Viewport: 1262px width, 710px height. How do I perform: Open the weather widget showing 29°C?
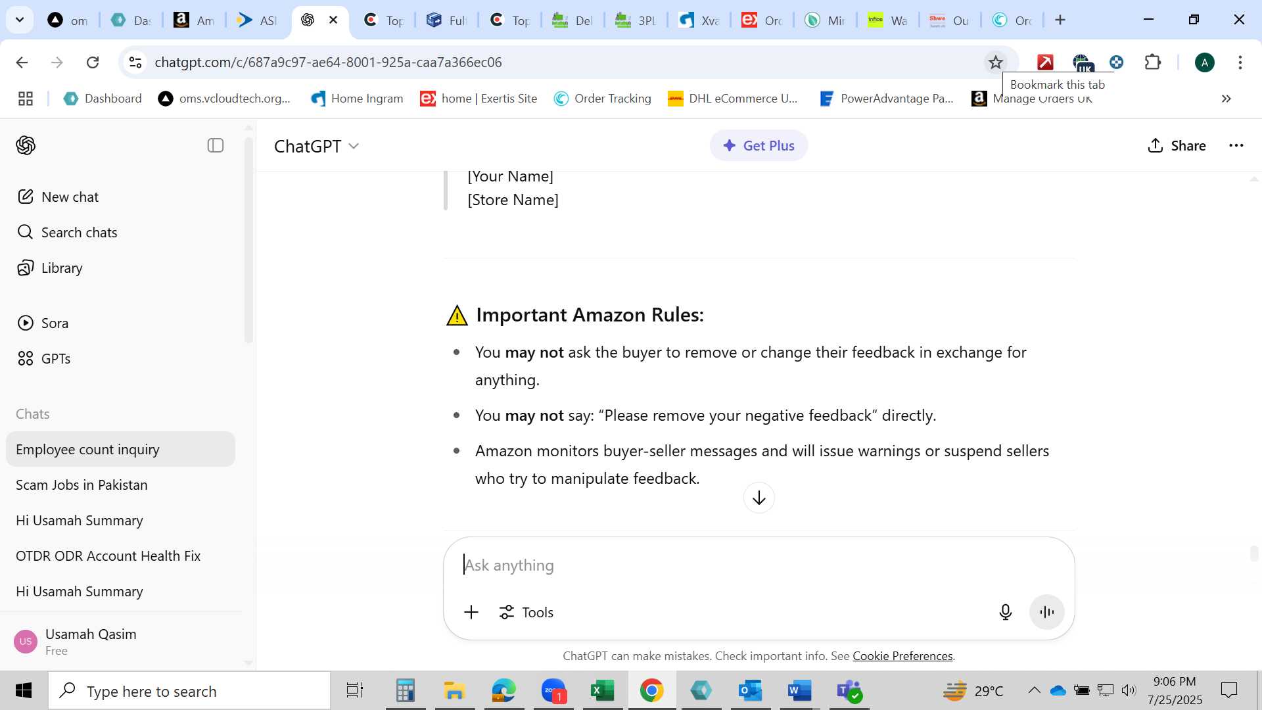[973, 691]
